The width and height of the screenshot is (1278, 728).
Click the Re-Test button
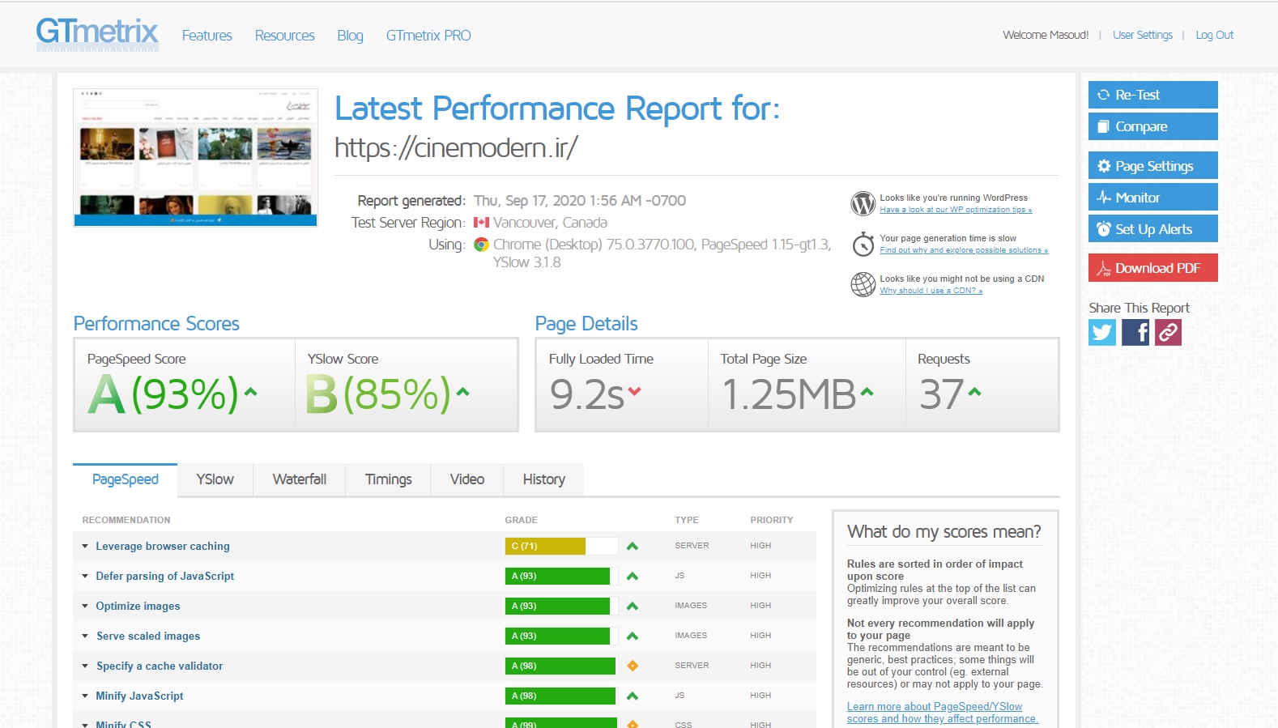click(1153, 95)
